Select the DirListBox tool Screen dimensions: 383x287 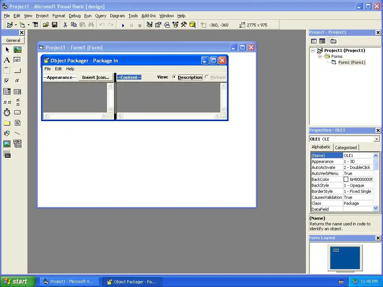7,123
